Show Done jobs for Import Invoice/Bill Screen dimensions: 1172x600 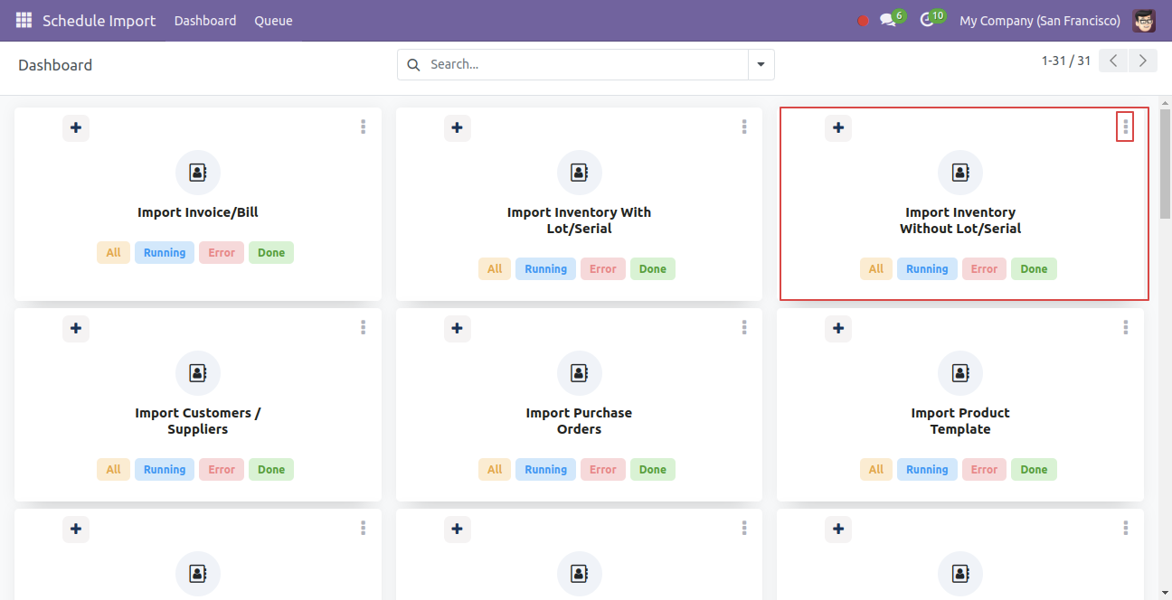(x=271, y=253)
